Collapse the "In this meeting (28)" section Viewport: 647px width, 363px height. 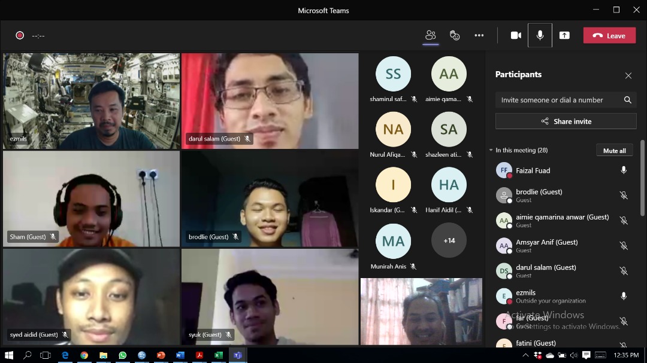pos(491,150)
